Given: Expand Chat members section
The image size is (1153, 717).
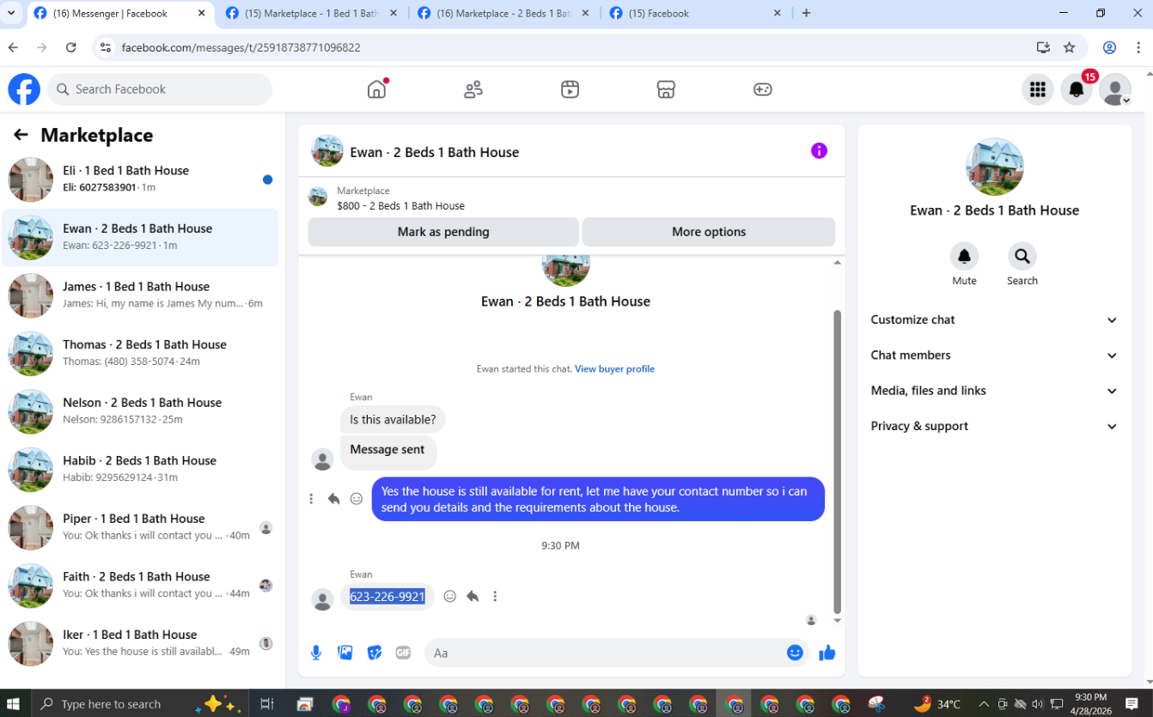Looking at the screenshot, I should tap(994, 355).
